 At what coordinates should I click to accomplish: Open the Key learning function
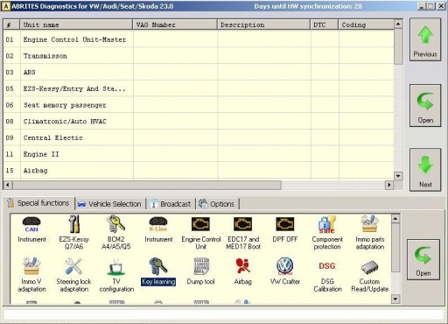coord(158,271)
